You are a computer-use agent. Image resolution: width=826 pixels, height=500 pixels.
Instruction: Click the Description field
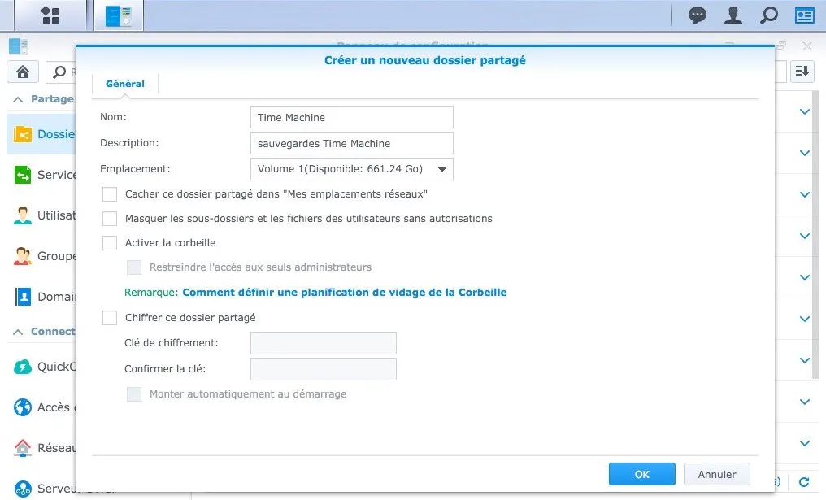click(351, 143)
